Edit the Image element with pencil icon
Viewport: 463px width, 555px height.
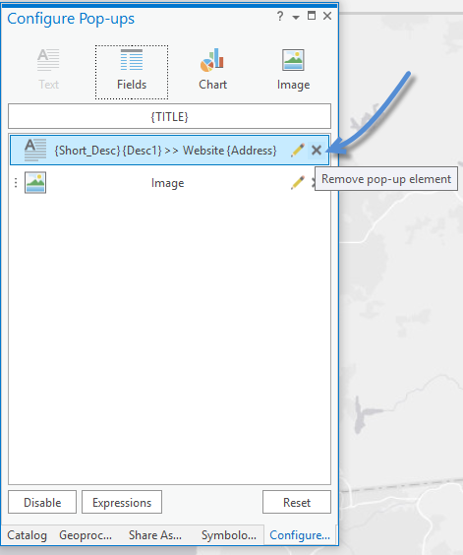click(298, 183)
